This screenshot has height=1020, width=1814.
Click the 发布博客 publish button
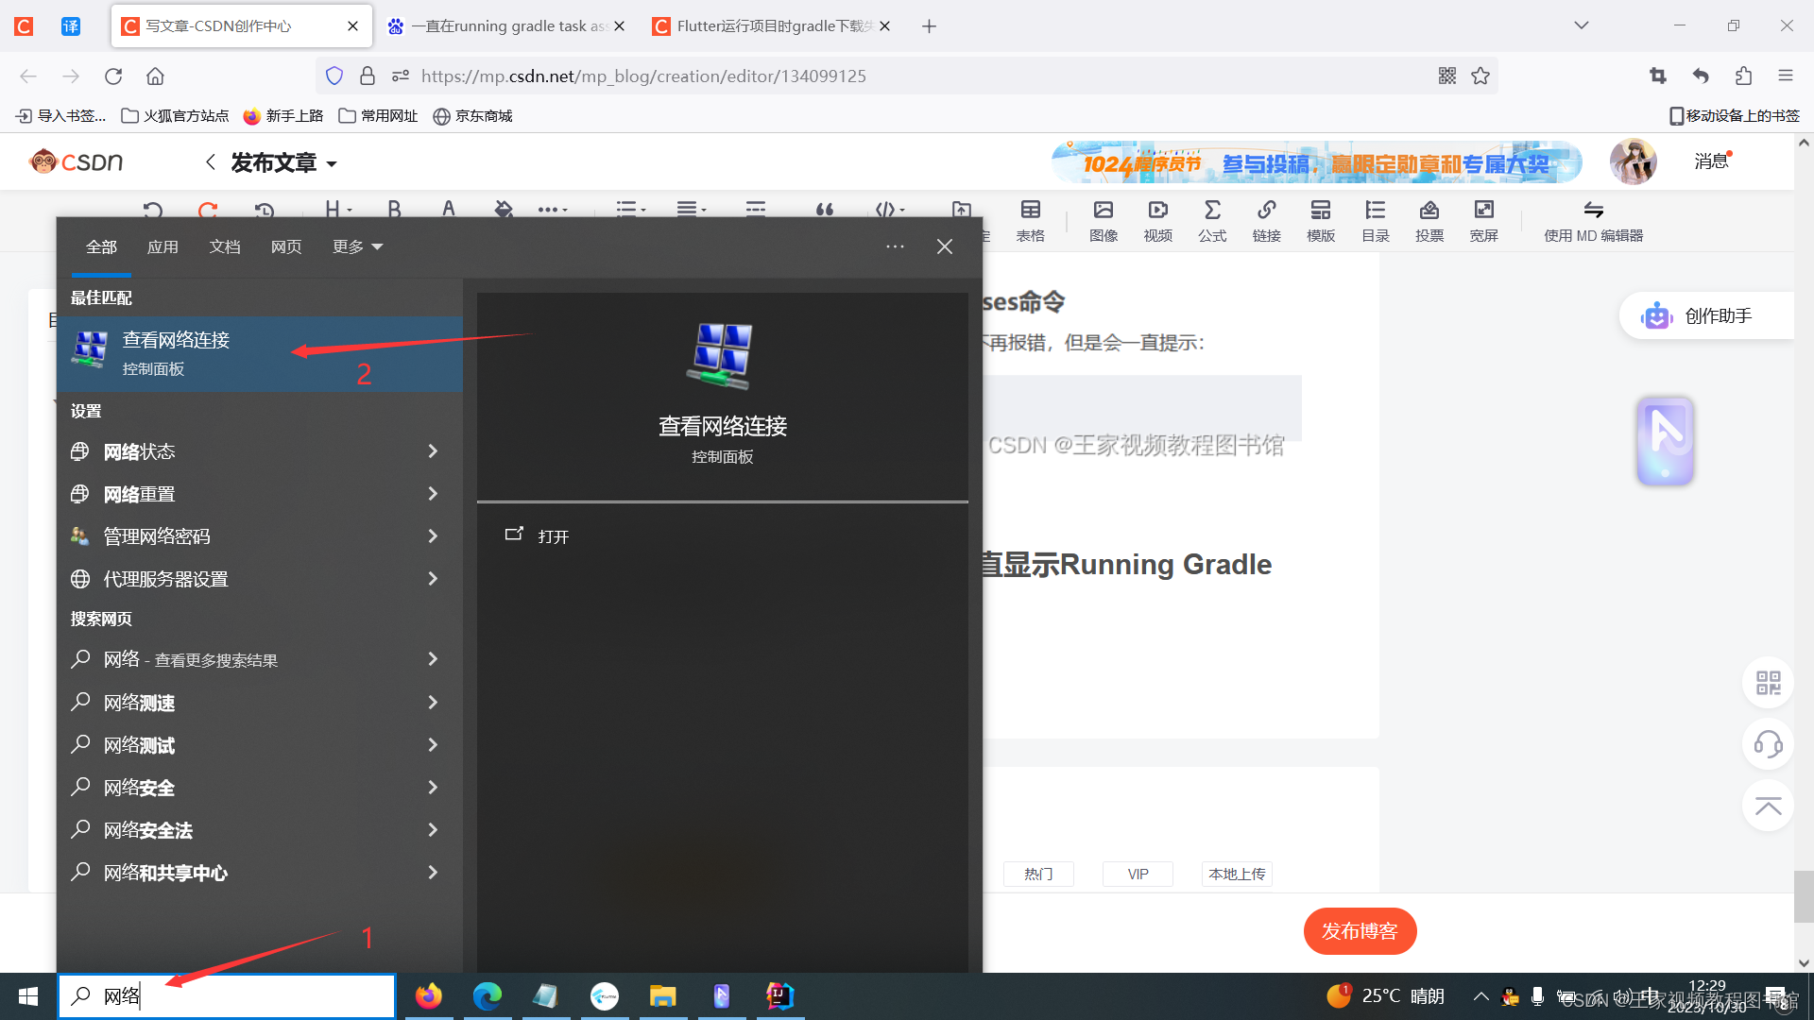pyautogui.click(x=1360, y=930)
